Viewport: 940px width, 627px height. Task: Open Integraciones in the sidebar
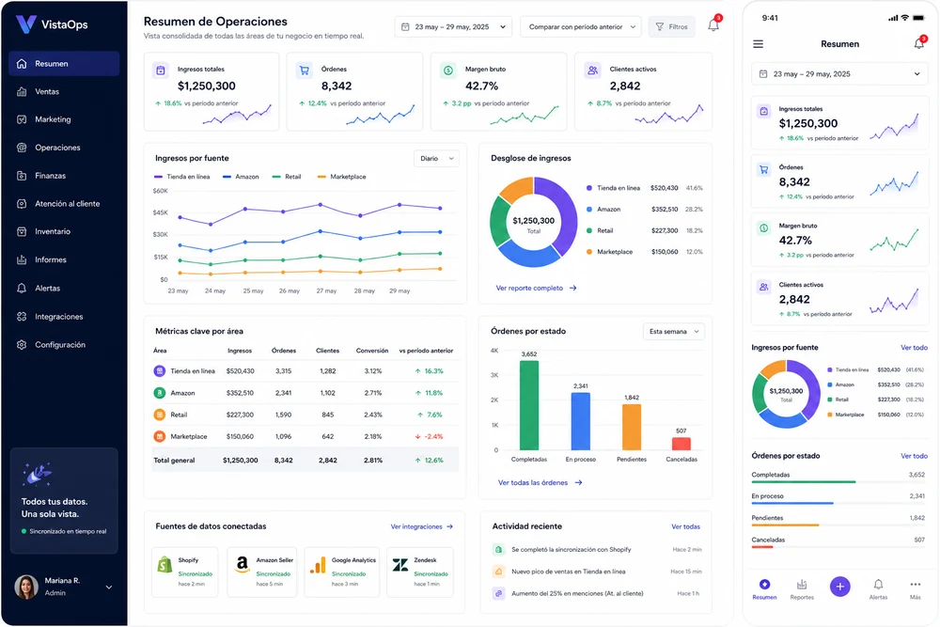point(64,317)
